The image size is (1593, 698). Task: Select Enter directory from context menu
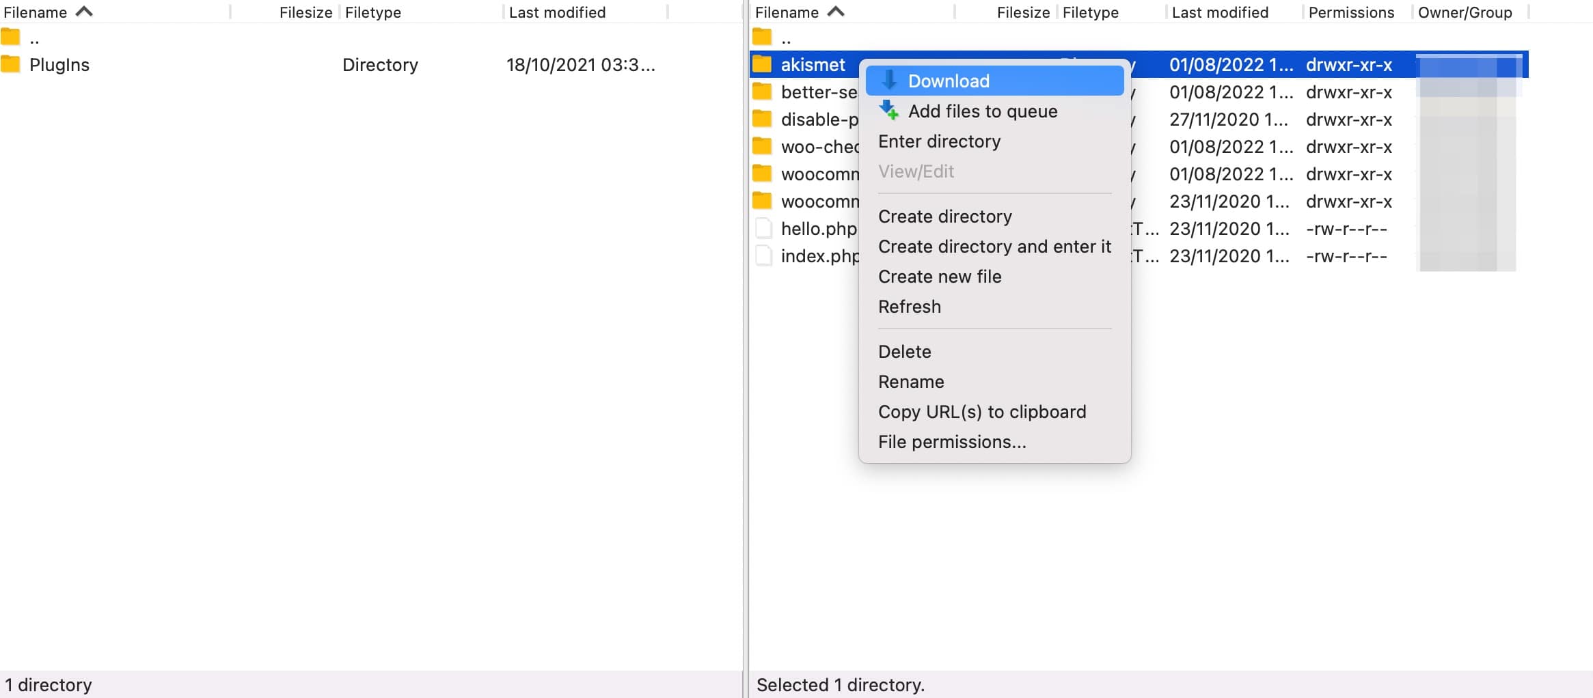(940, 141)
